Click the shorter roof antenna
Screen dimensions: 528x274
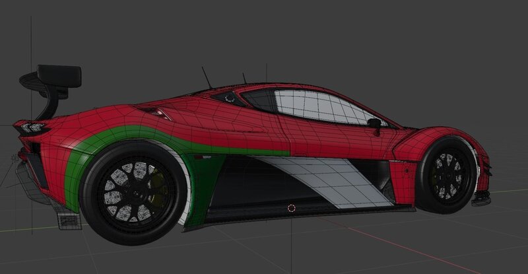click(x=246, y=79)
